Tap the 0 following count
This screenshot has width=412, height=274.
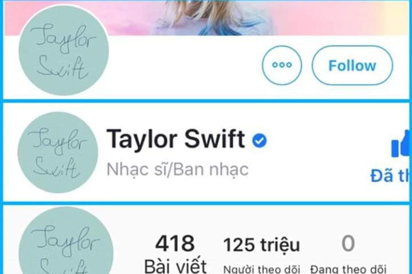coord(348,243)
